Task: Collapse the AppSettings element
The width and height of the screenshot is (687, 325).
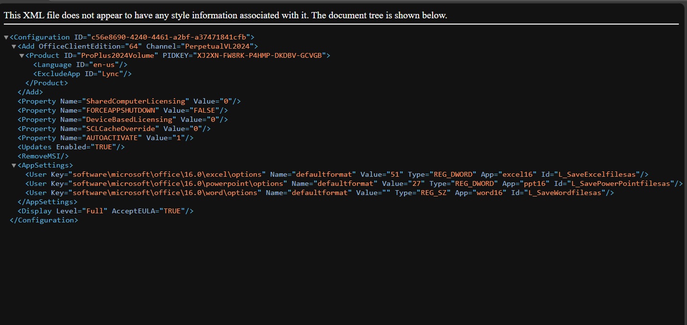Action: 14,165
